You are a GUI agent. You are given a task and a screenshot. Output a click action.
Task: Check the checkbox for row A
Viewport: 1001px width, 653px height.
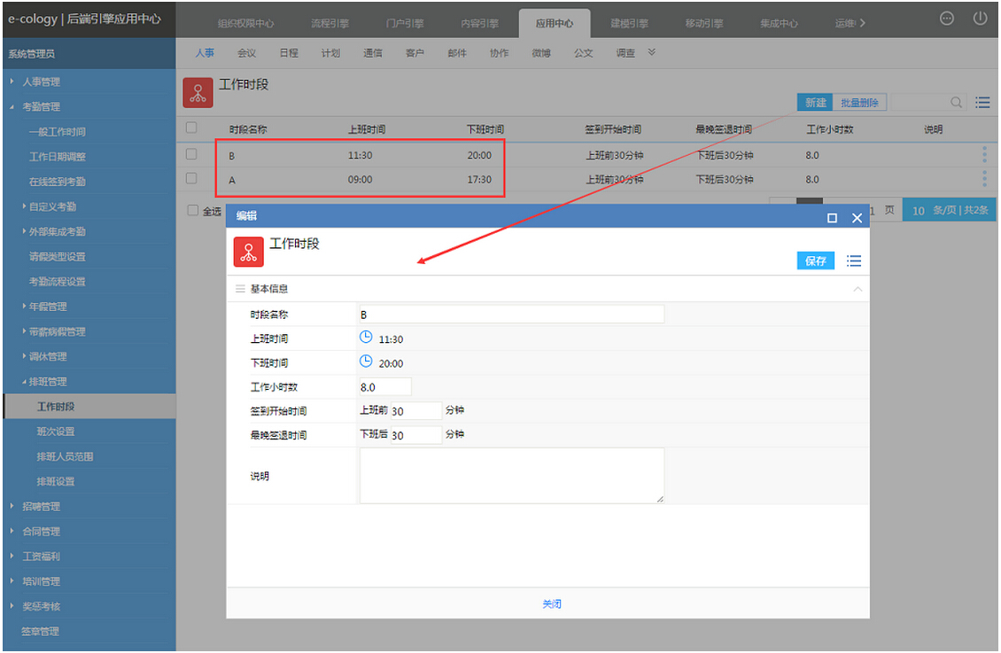coord(191,178)
